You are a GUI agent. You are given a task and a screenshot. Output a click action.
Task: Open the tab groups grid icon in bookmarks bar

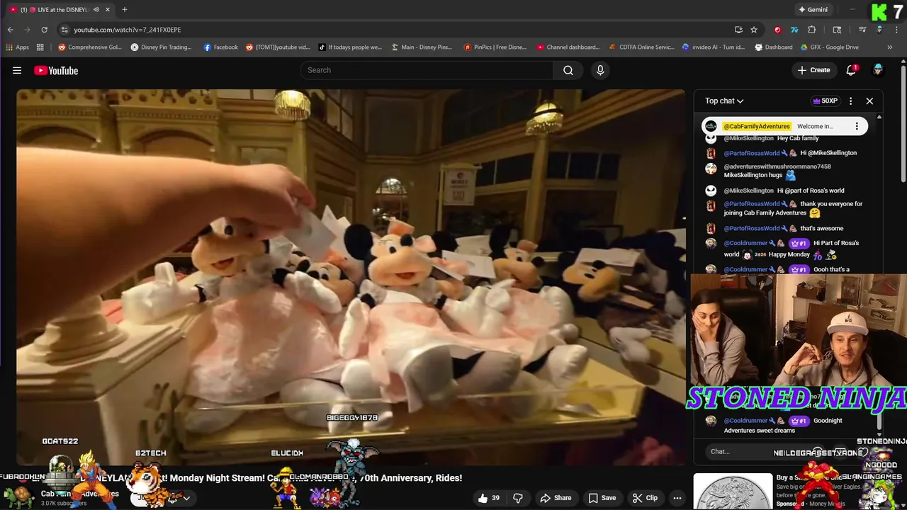coord(40,47)
